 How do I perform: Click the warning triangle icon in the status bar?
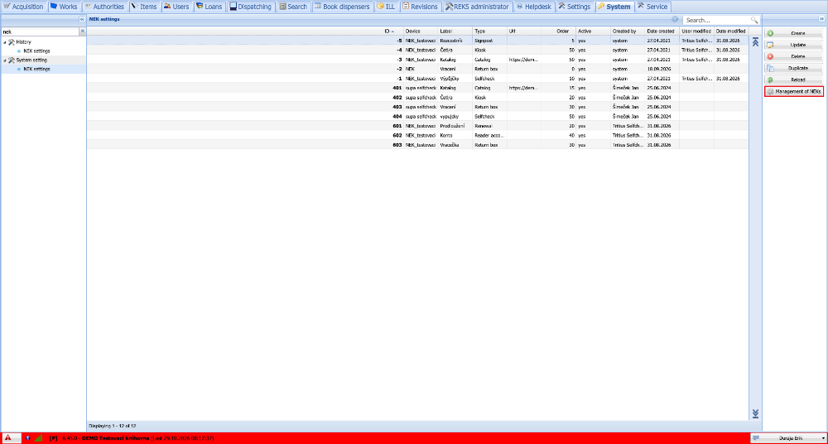tap(8, 437)
